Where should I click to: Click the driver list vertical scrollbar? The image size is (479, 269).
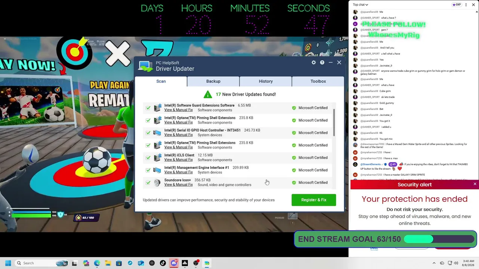tap(334, 123)
